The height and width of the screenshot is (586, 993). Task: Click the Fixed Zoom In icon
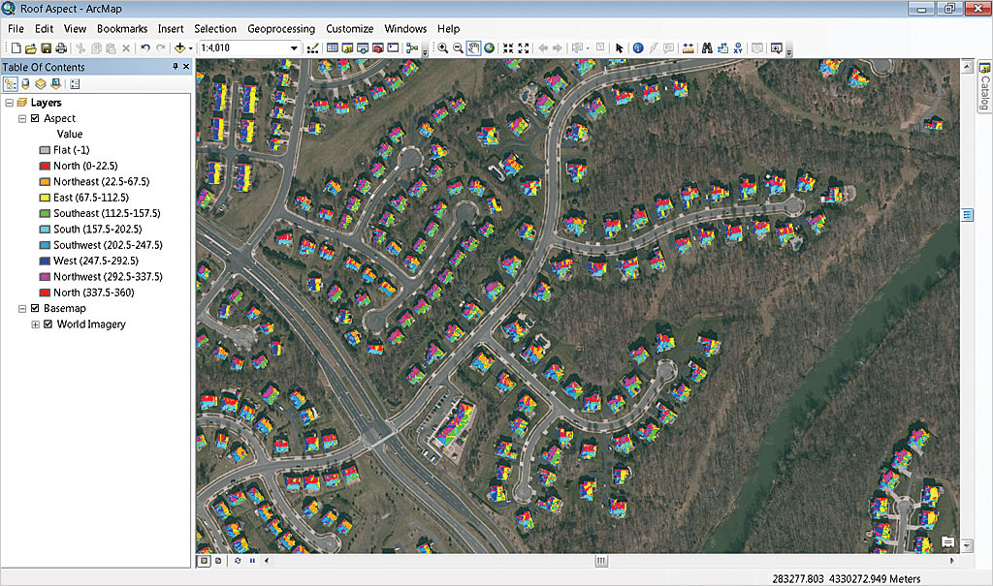click(508, 48)
